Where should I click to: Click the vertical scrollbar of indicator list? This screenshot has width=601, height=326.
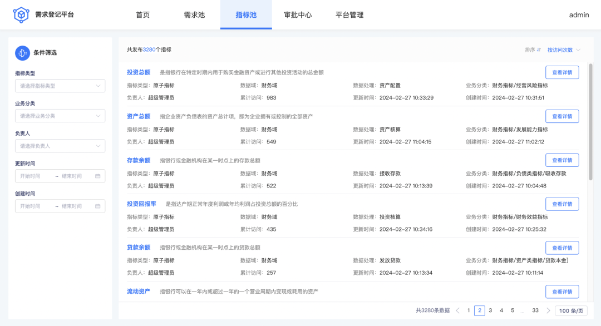pyautogui.click(x=590, y=122)
